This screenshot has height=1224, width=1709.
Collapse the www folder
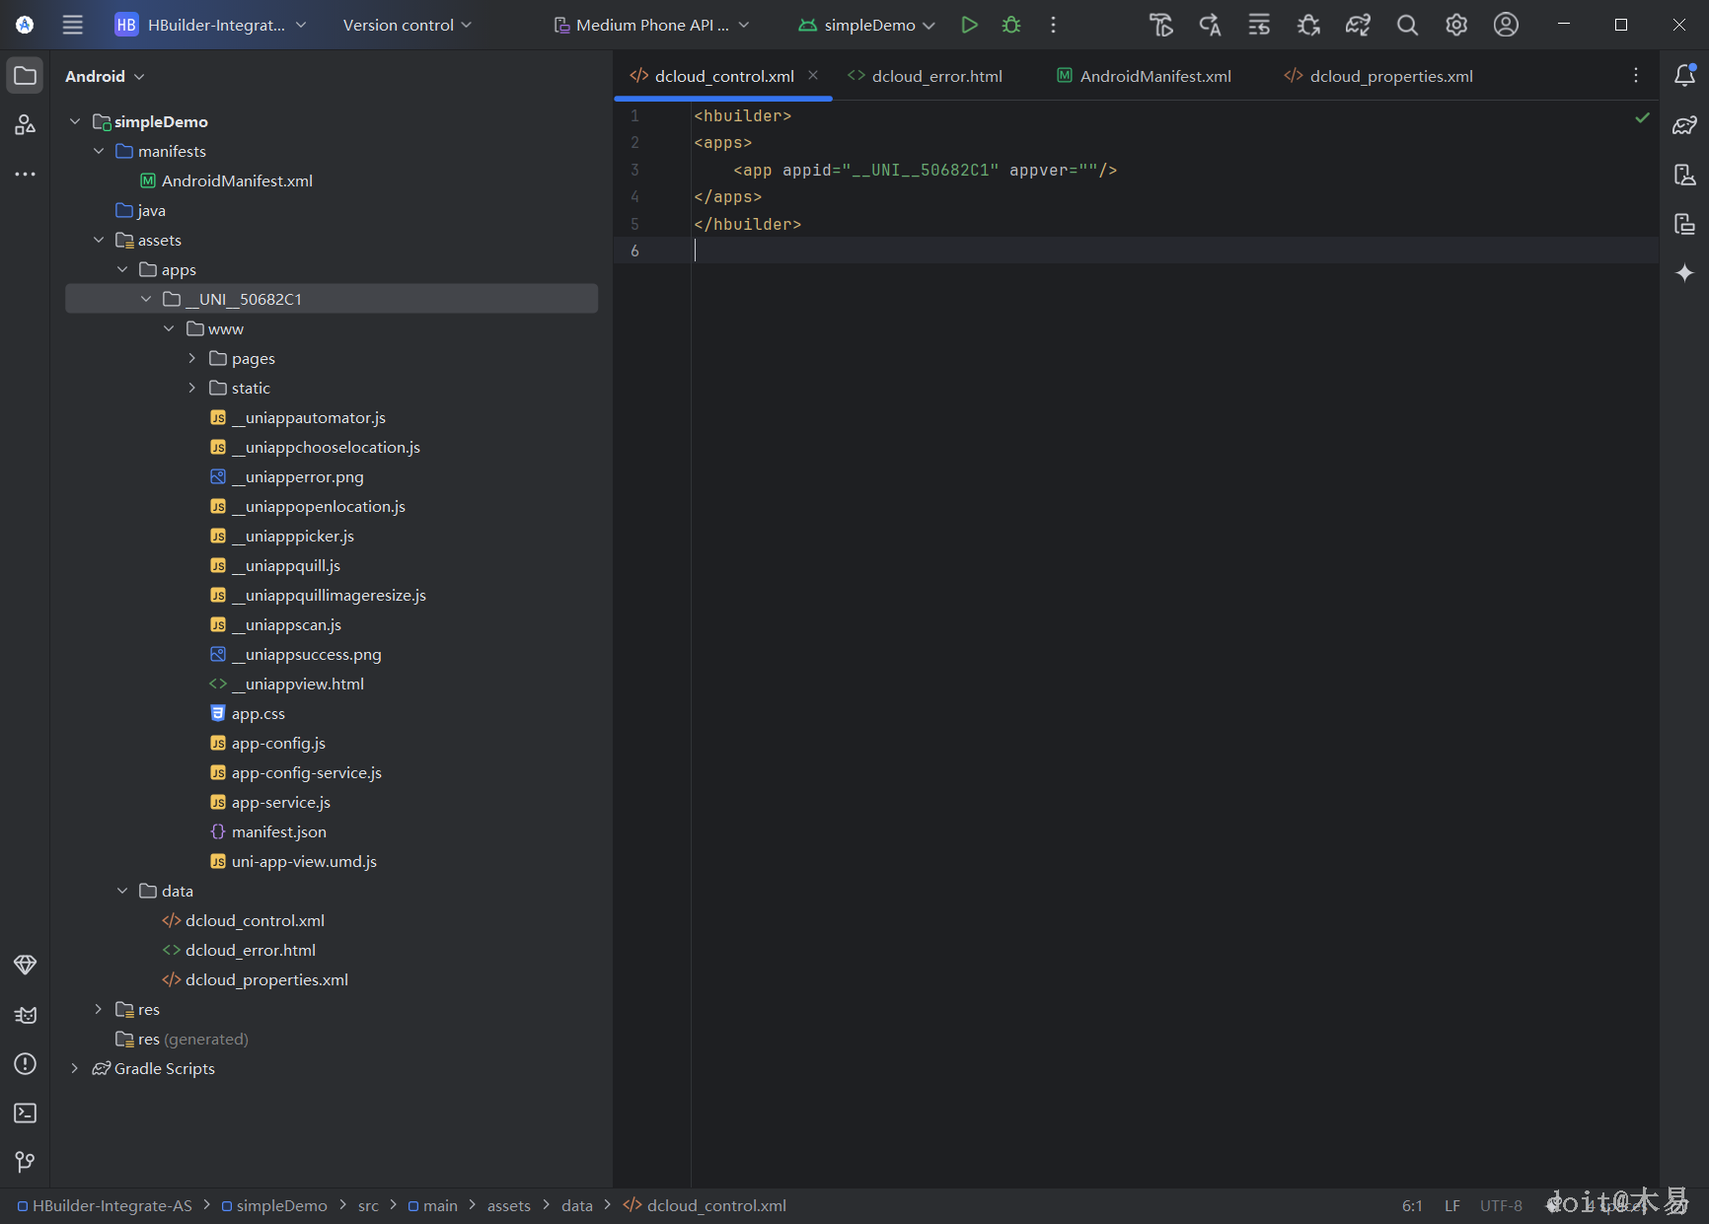pos(169,328)
